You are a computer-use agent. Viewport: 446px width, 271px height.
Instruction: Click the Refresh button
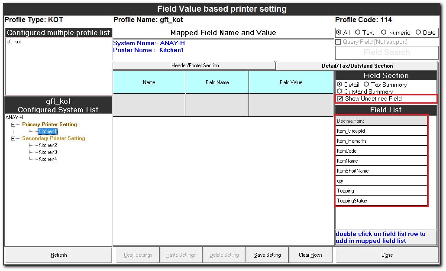tap(58, 255)
